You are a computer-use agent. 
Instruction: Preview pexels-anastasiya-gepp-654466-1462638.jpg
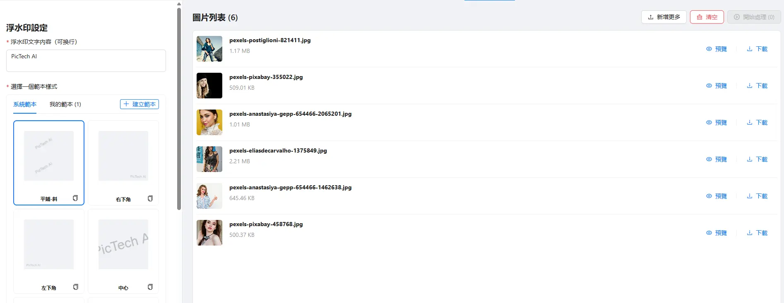click(x=717, y=196)
